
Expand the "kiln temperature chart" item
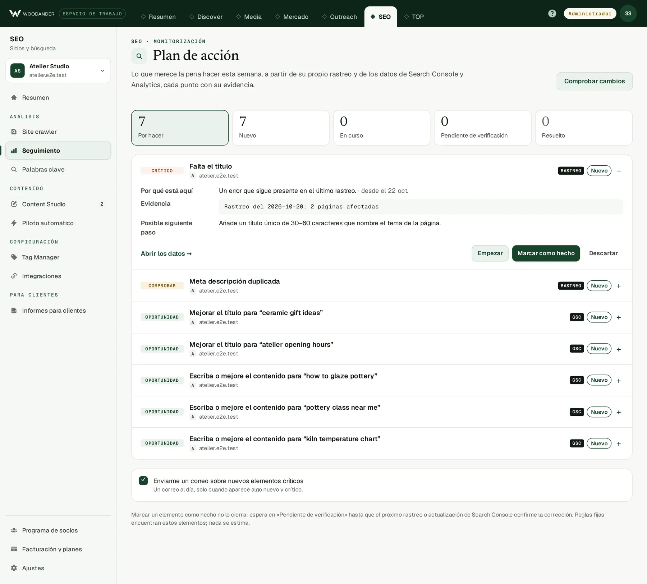pos(619,444)
